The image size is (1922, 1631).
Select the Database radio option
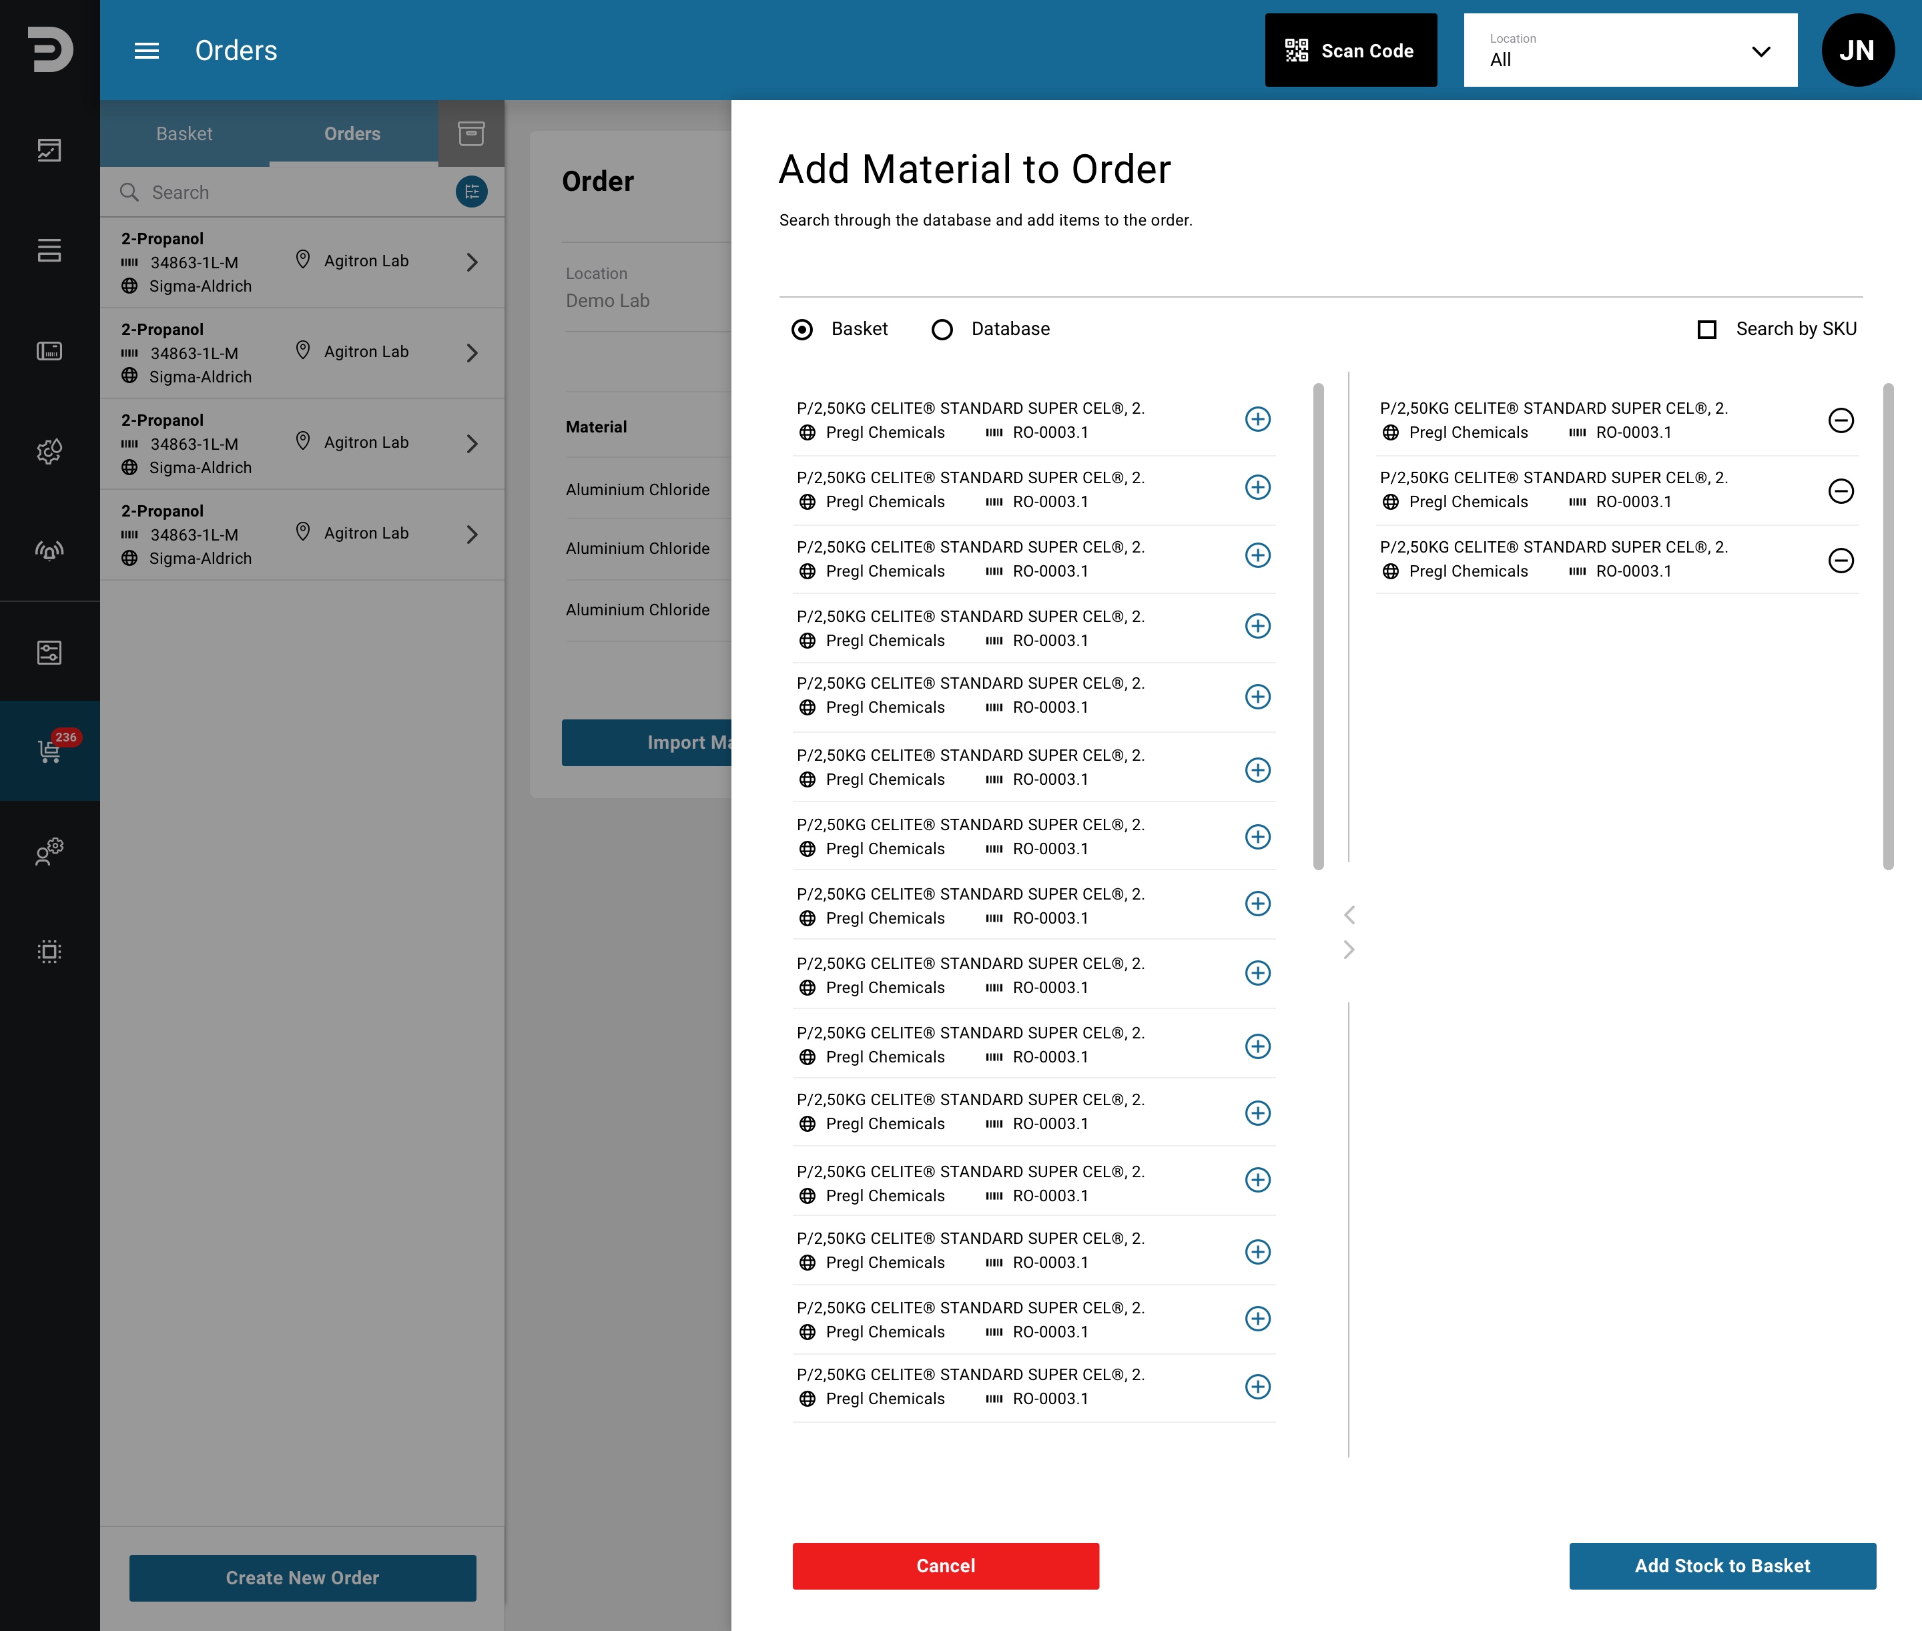942,329
